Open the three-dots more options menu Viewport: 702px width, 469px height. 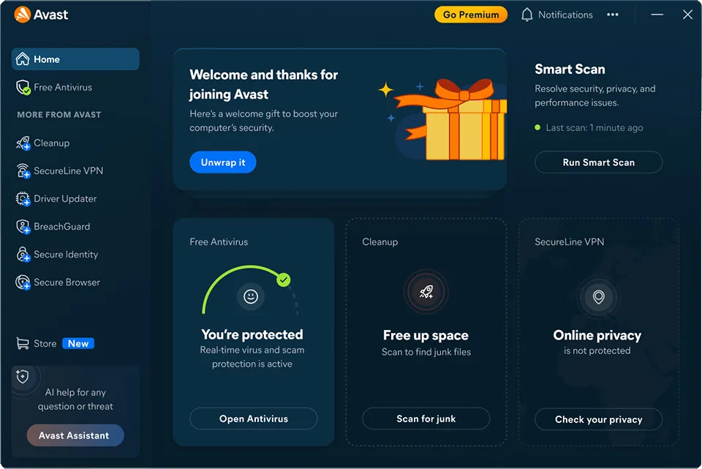(x=613, y=15)
